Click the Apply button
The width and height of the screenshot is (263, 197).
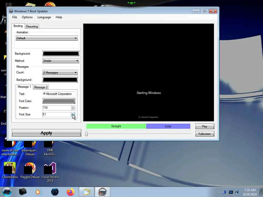(x=46, y=133)
